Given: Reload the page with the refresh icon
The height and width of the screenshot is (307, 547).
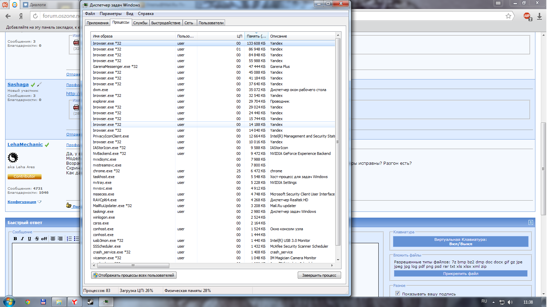Looking at the screenshot, I should click(x=35, y=16).
